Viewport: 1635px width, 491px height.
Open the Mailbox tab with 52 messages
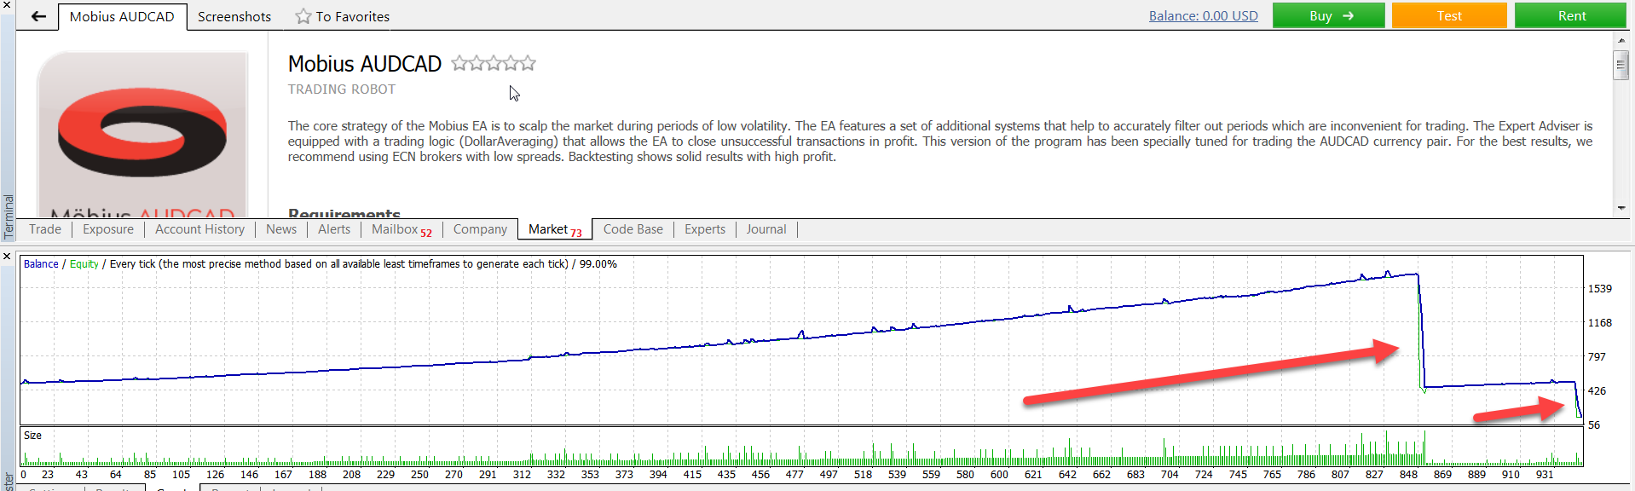pyautogui.click(x=402, y=229)
